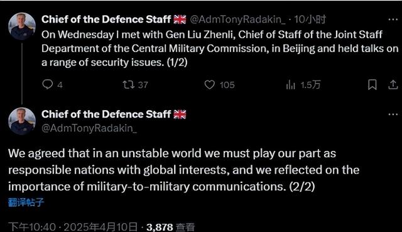View analytics via the bar chart icon
The height and width of the screenshot is (232, 402).
pos(290,85)
